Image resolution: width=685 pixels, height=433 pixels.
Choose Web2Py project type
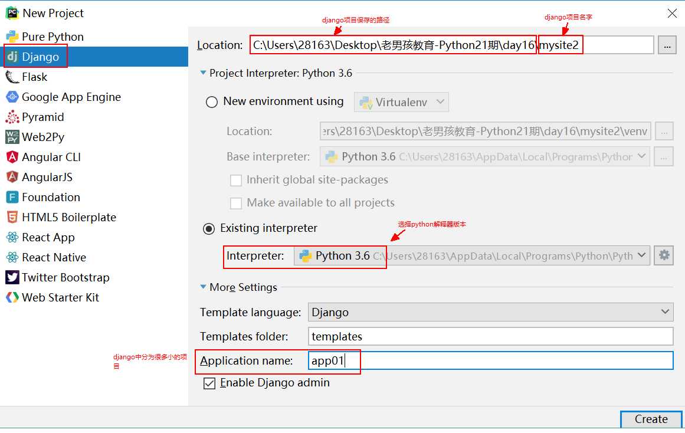point(94,137)
